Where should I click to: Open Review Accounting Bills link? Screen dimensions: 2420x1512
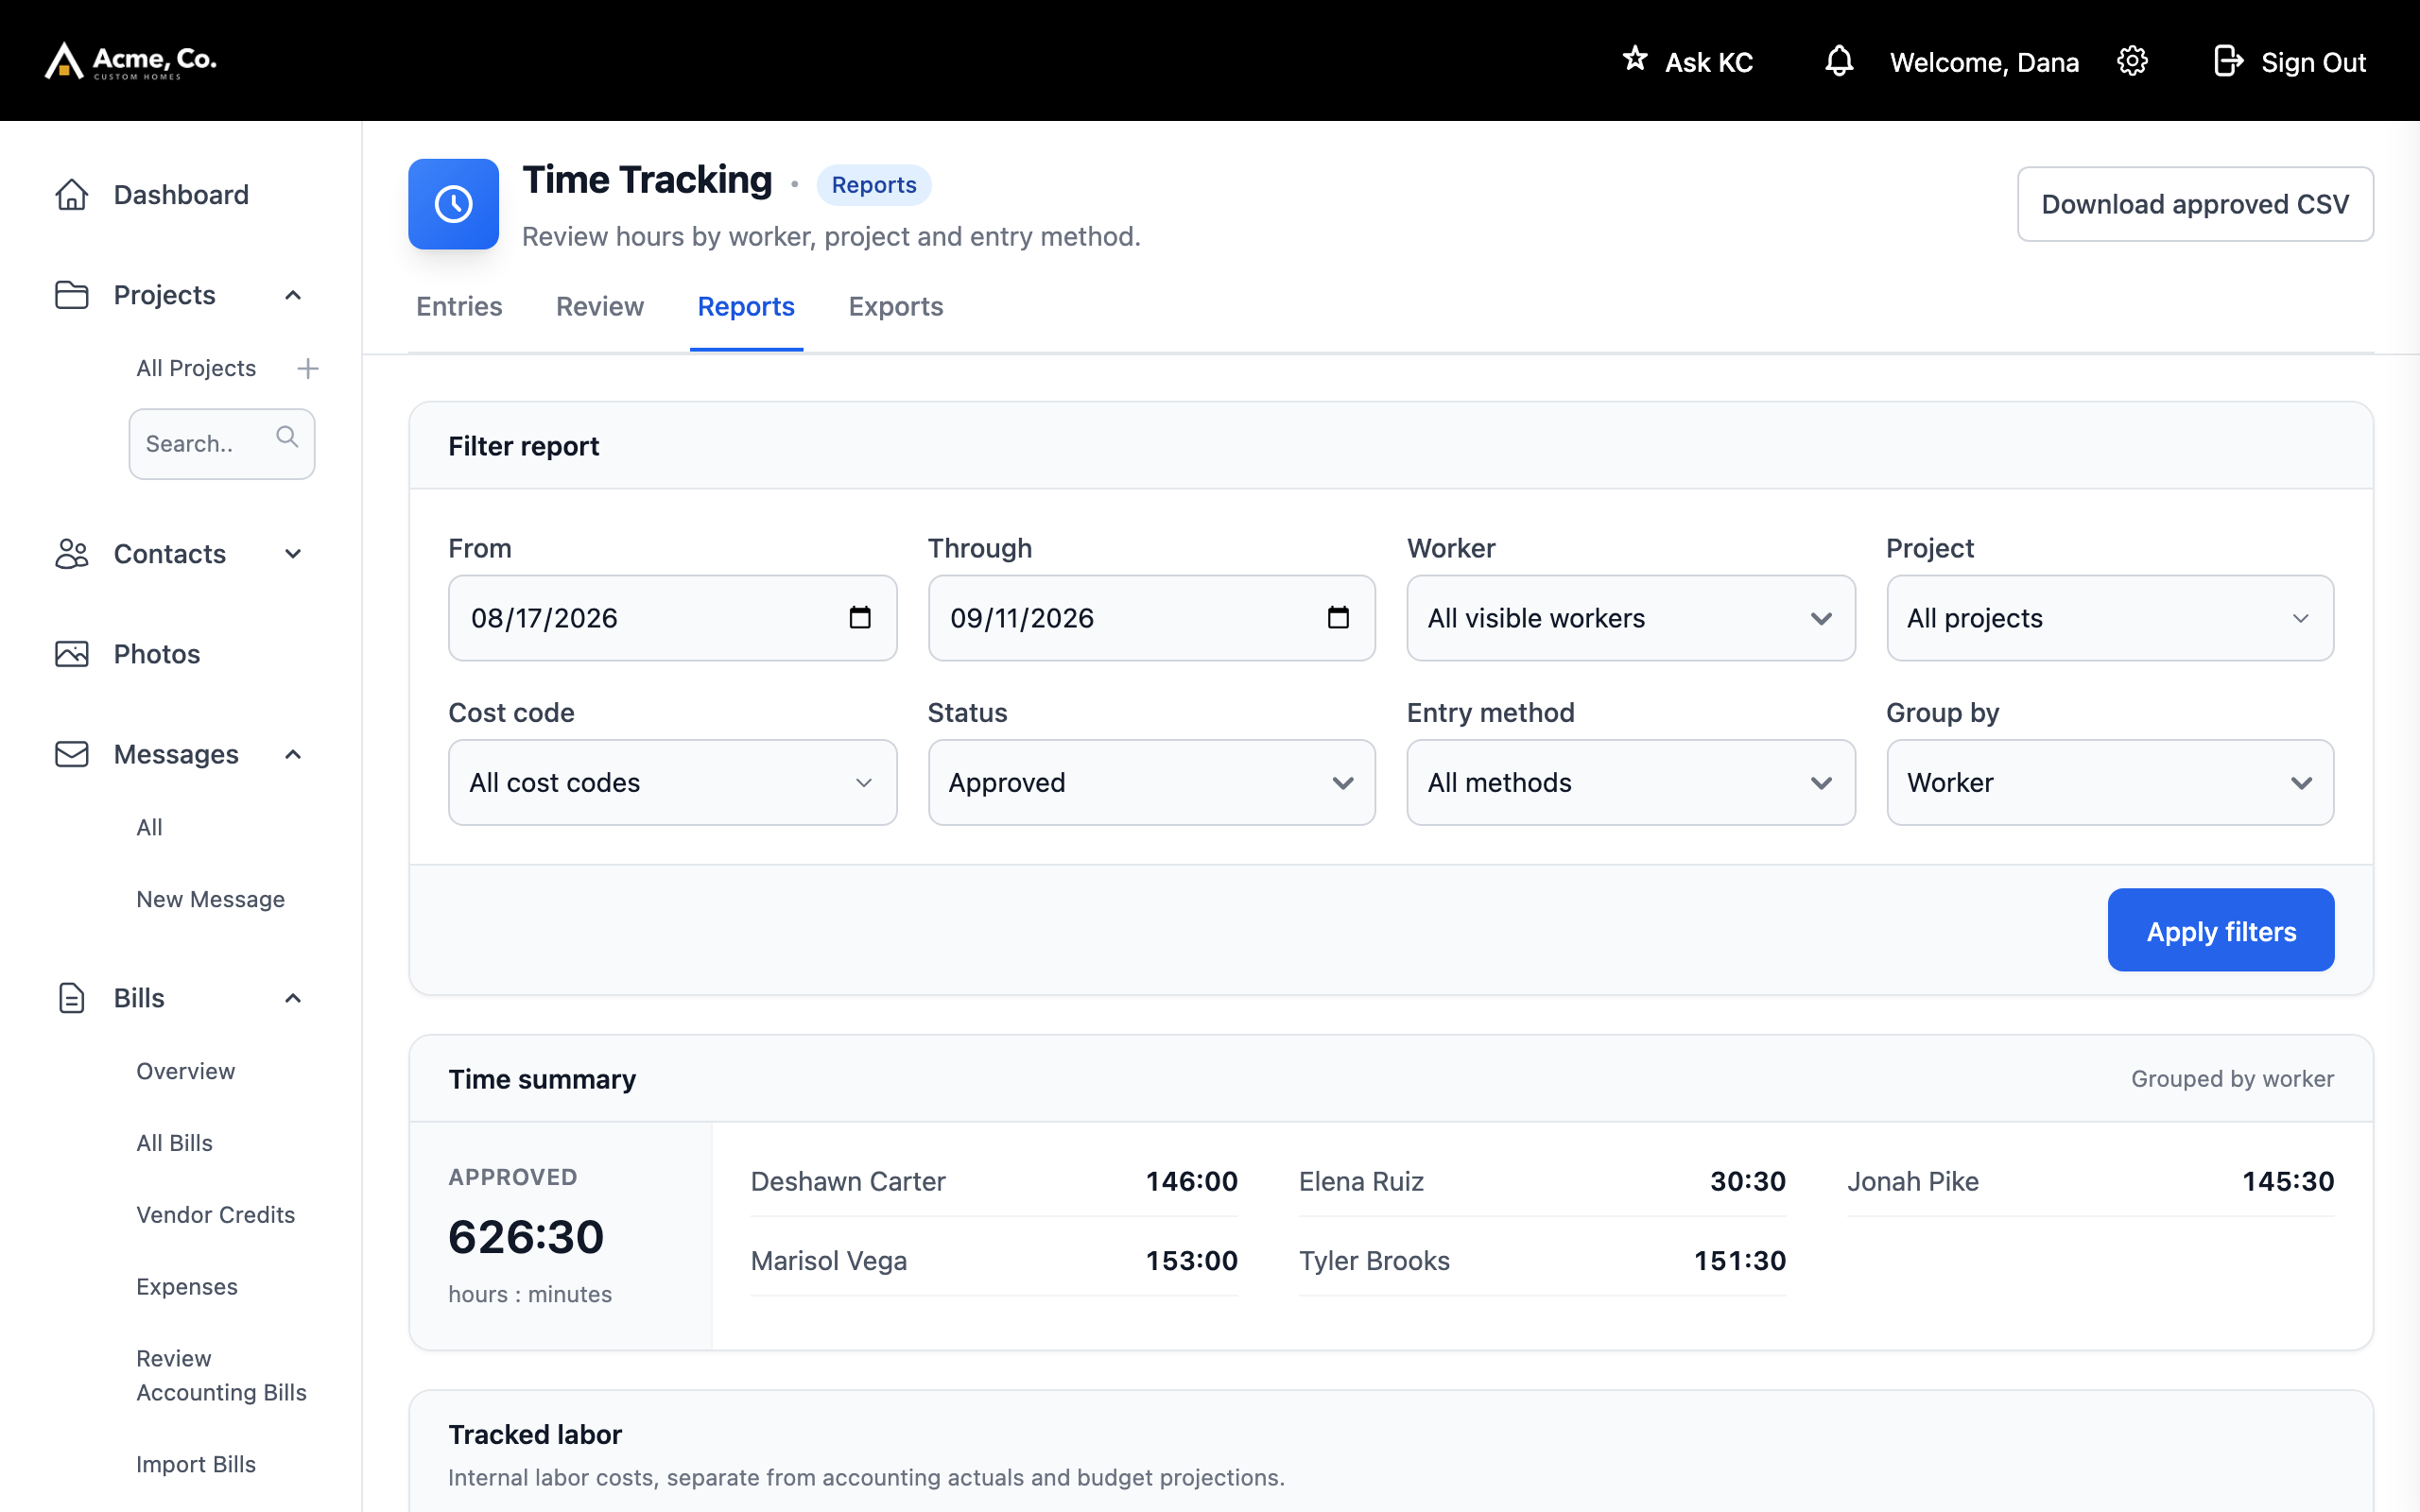point(221,1375)
